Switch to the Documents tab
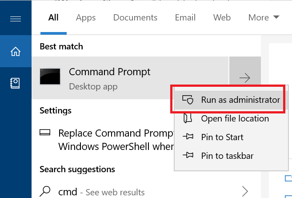This screenshot has width=292, height=198. (x=135, y=17)
